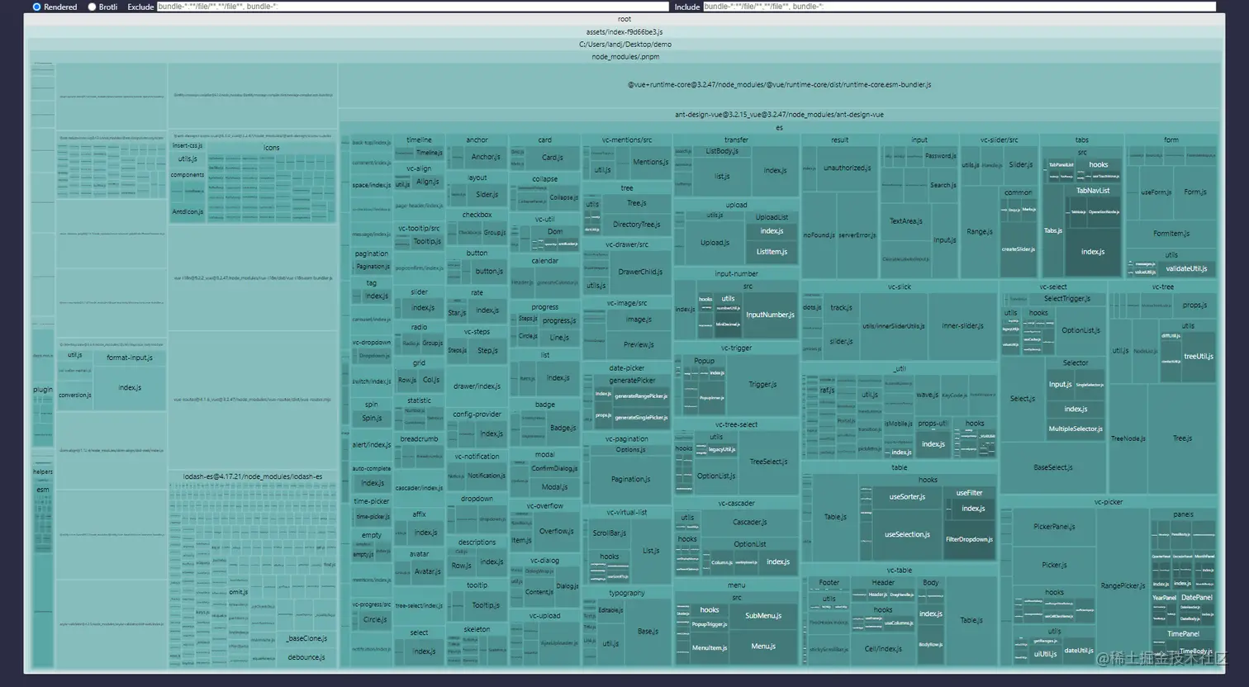Click the ConfirmDialog.js cell

click(x=554, y=469)
